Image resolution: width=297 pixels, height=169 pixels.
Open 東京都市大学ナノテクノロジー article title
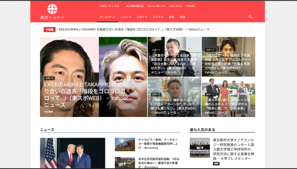point(233,149)
